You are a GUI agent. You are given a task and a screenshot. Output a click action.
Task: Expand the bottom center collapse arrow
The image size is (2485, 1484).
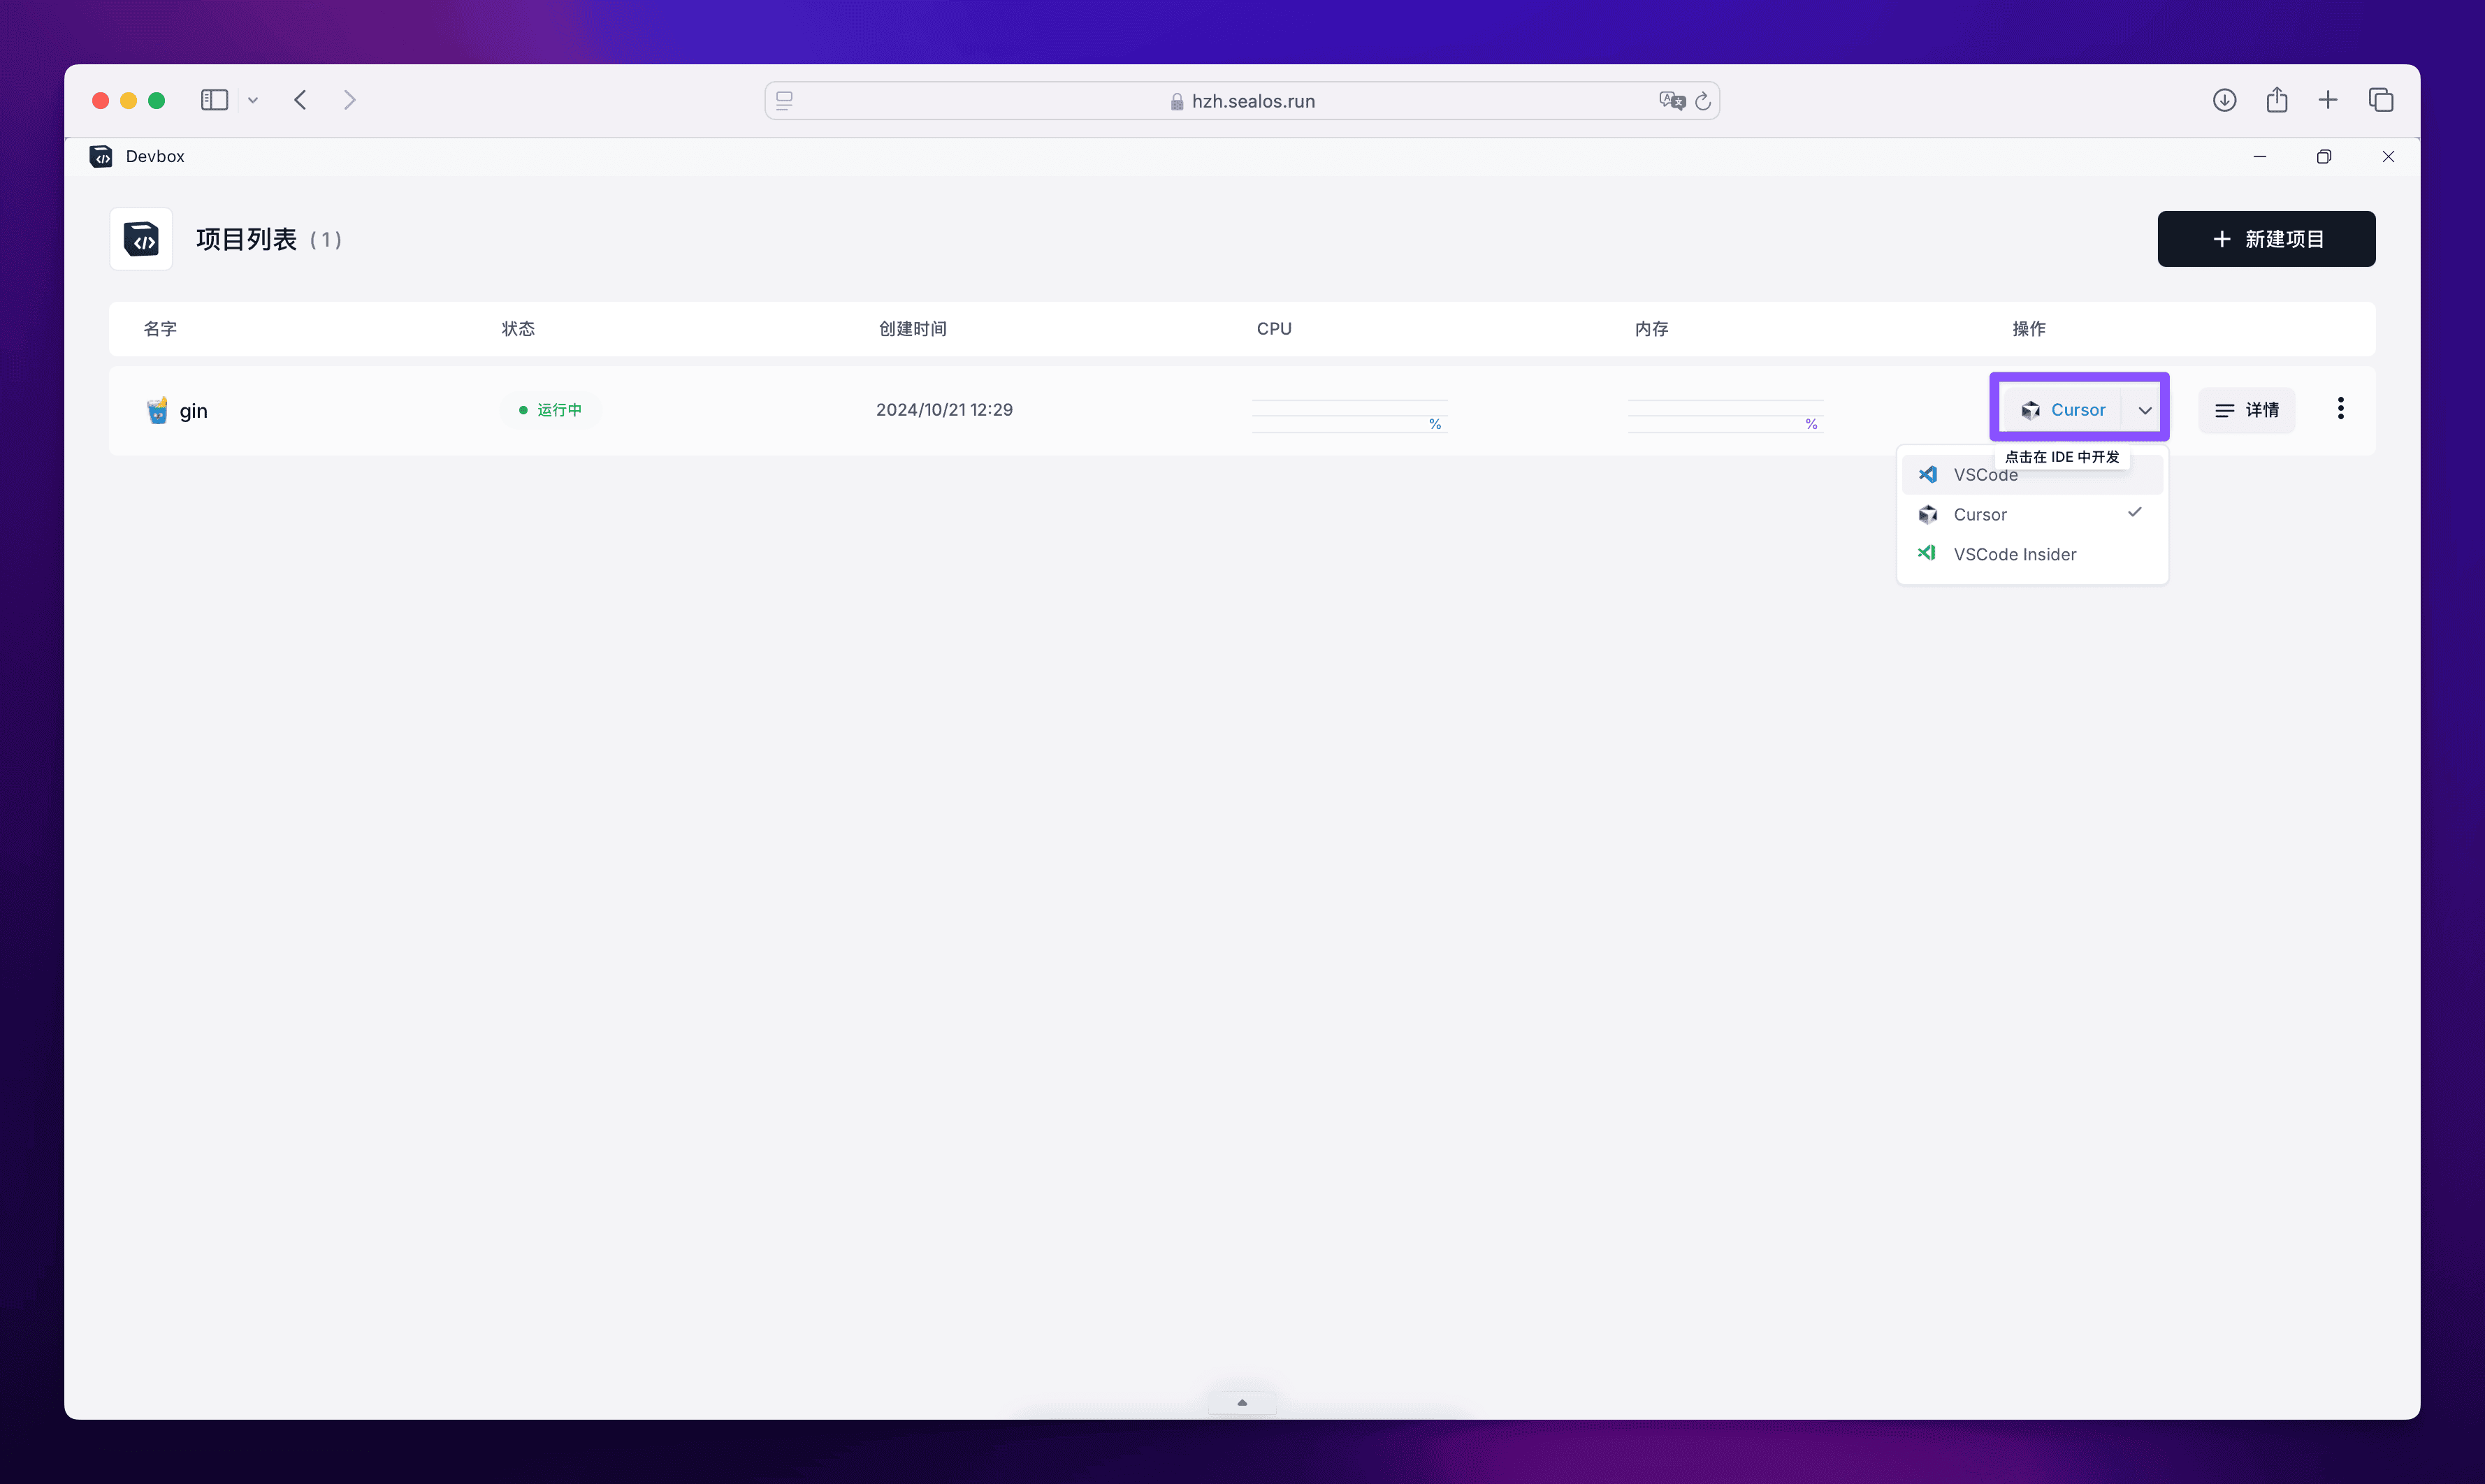tap(1241, 1402)
